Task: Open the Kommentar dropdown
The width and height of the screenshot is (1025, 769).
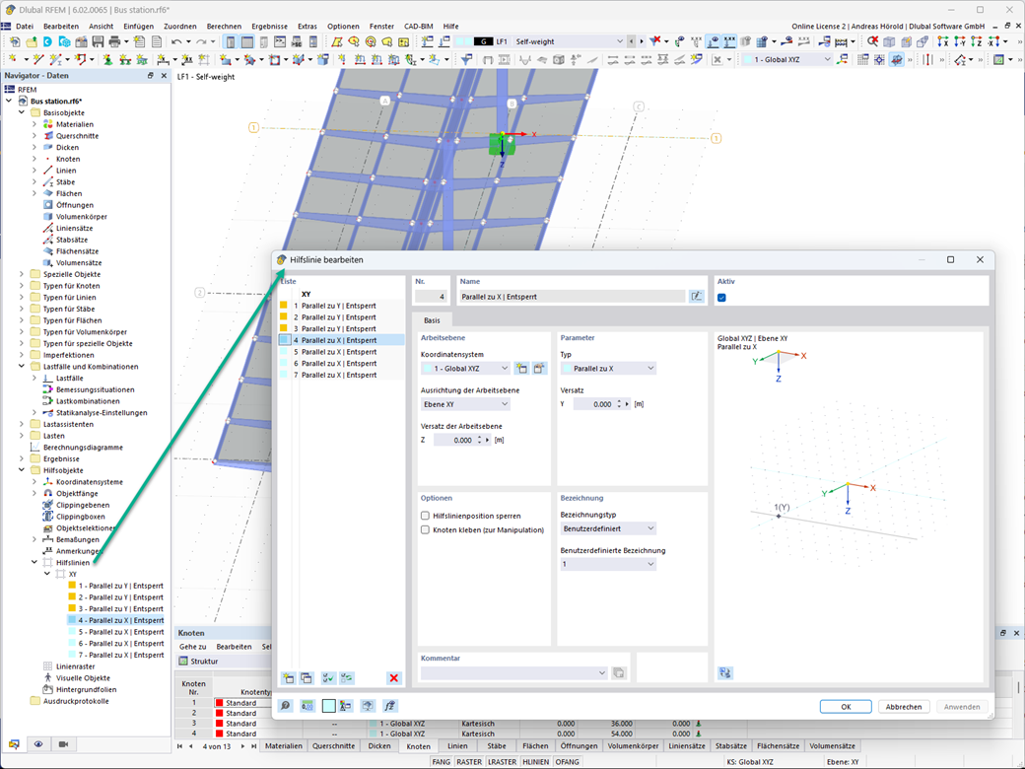Action: 514,672
